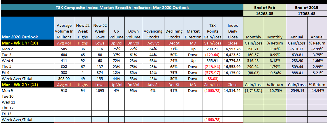The width and height of the screenshot is (332, 123).
Task: Click the 14,514.24 closing value cell
Action: tap(233, 90)
